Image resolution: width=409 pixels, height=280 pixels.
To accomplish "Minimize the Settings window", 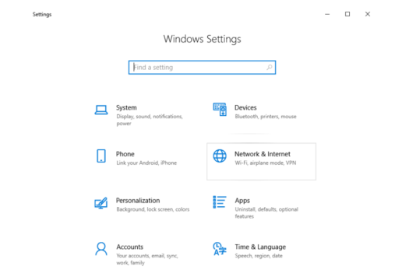I will coord(327,14).
